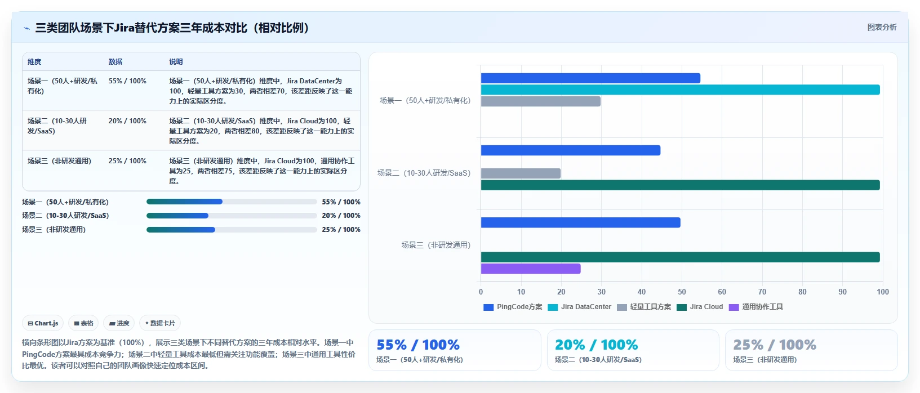The image size is (920, 393).
Task: Click the y-axis label 场景二（10-30人研发/SaaS）
Action: click(424, 173)
